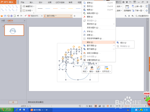Click the Open folder icon
Screen dimensions: 150x112
pos(2,16)
